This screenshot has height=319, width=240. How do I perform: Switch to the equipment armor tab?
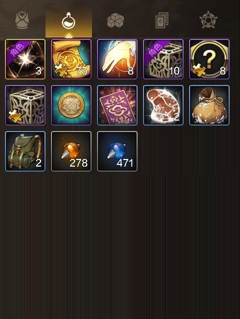click(22, 20)
